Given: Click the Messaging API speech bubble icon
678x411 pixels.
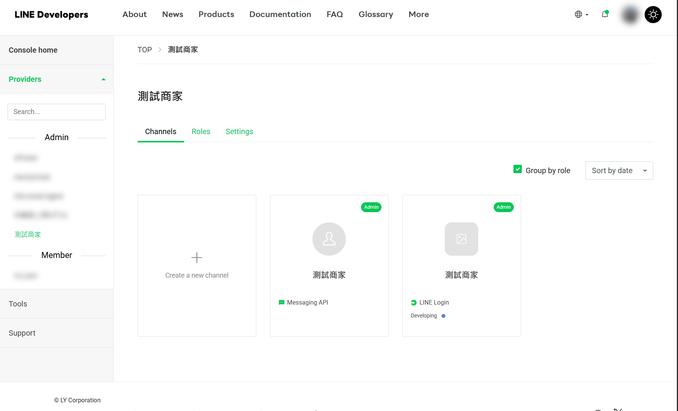Looking at the screenshot, I should coord(281,303).
